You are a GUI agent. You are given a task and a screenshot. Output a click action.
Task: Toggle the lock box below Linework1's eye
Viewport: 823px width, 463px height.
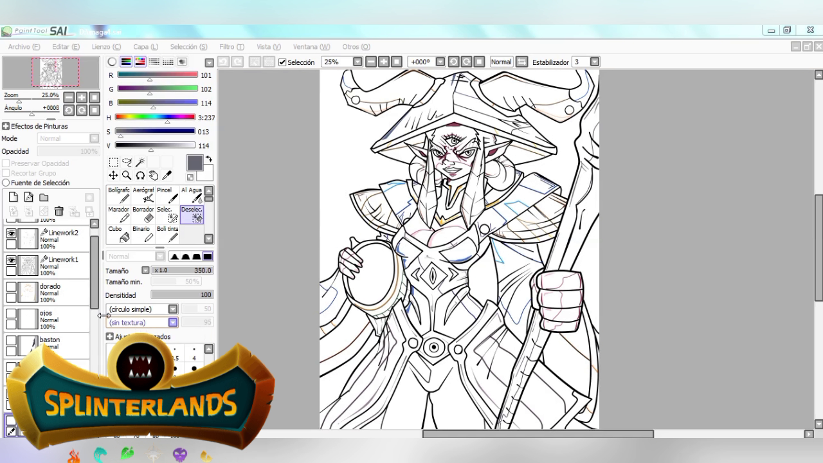[11, 271]
